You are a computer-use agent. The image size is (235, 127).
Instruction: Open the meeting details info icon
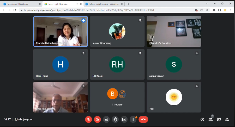point(202,119)
